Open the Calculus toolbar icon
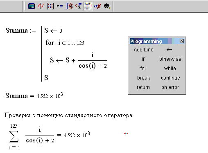This screenshot has width=208, height=153. 69,6
